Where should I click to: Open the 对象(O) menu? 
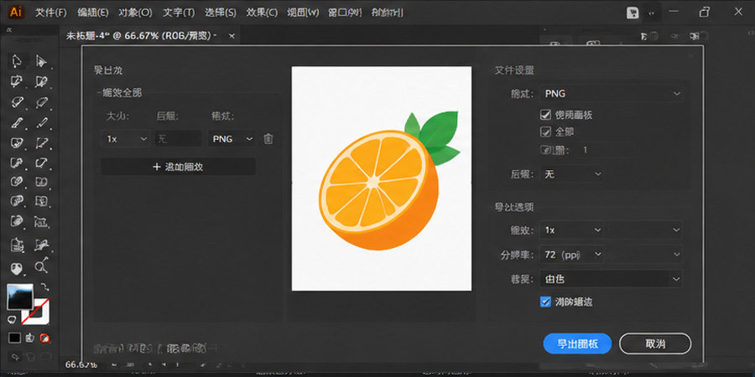135,13
